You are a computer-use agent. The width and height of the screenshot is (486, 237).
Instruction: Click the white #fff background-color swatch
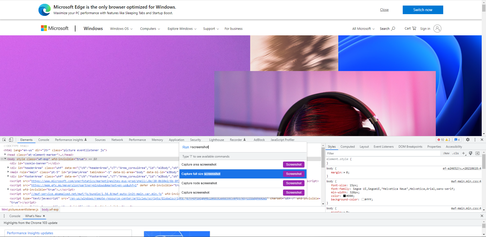point(363,199)
